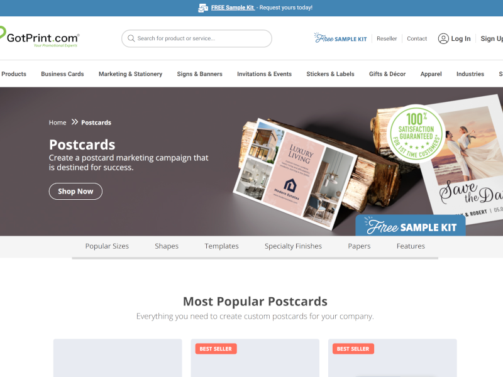This screenshot has width=503, height=377.
Task: Switch to the Templates tab
Action: [x=221, y=246]
